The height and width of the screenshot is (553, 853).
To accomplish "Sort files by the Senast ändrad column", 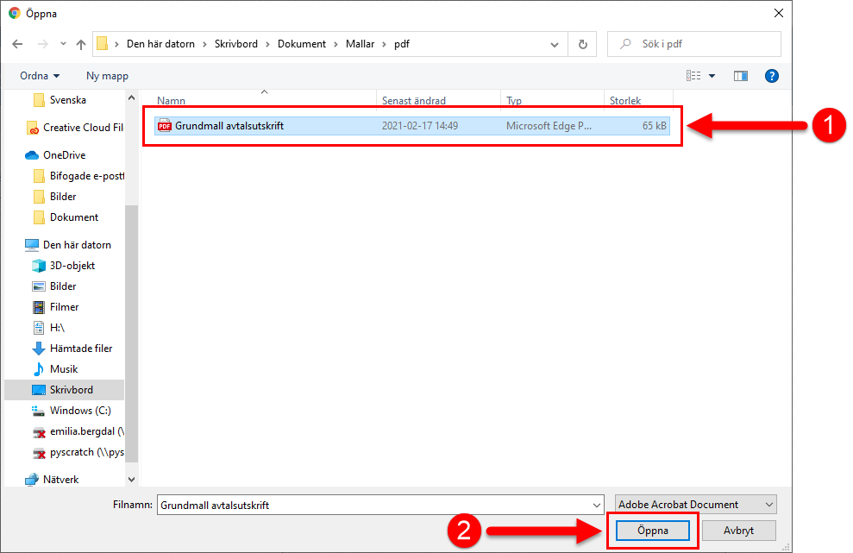I will [x=414, y=101].
